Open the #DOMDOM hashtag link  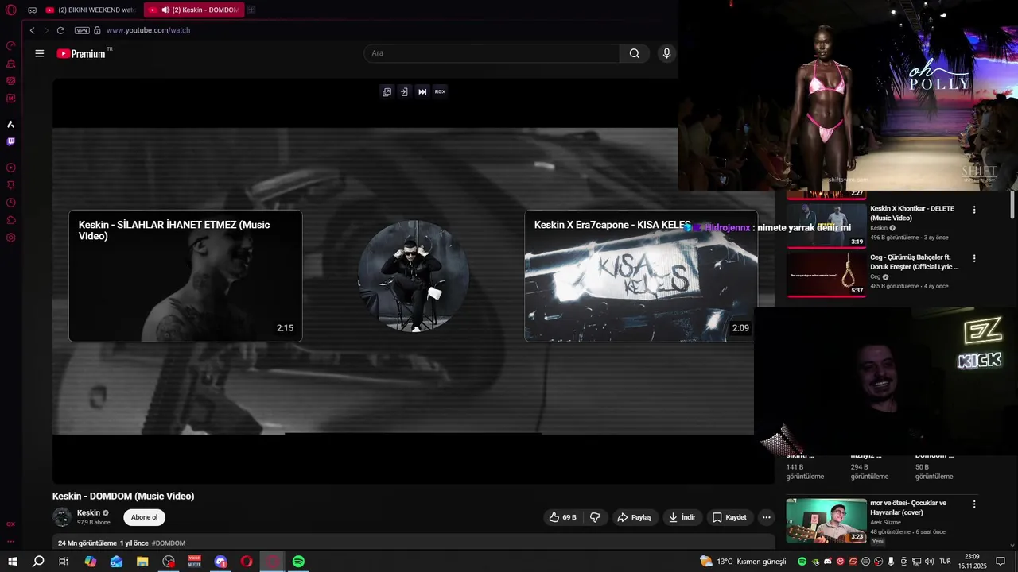tap(169, 543)
